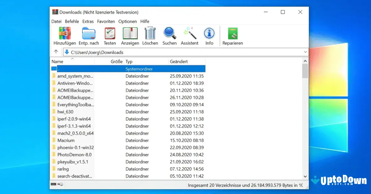Click the Testen toolbar icon
Screen dimensions: 371x194
click(x=110, y=32)
